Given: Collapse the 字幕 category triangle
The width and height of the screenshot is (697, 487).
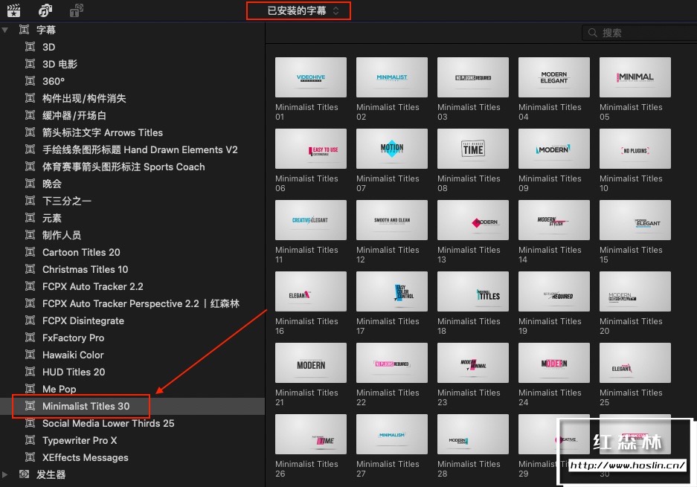Looking at the screenshot, I should click(x=5, y=30).
